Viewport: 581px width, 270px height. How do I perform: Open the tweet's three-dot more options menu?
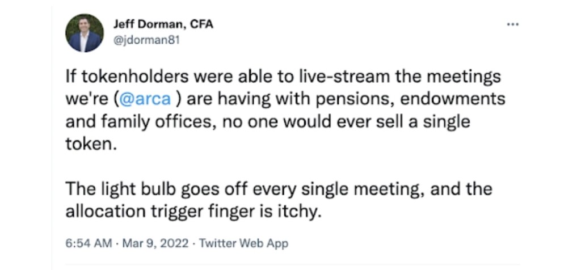pos(512,25)
